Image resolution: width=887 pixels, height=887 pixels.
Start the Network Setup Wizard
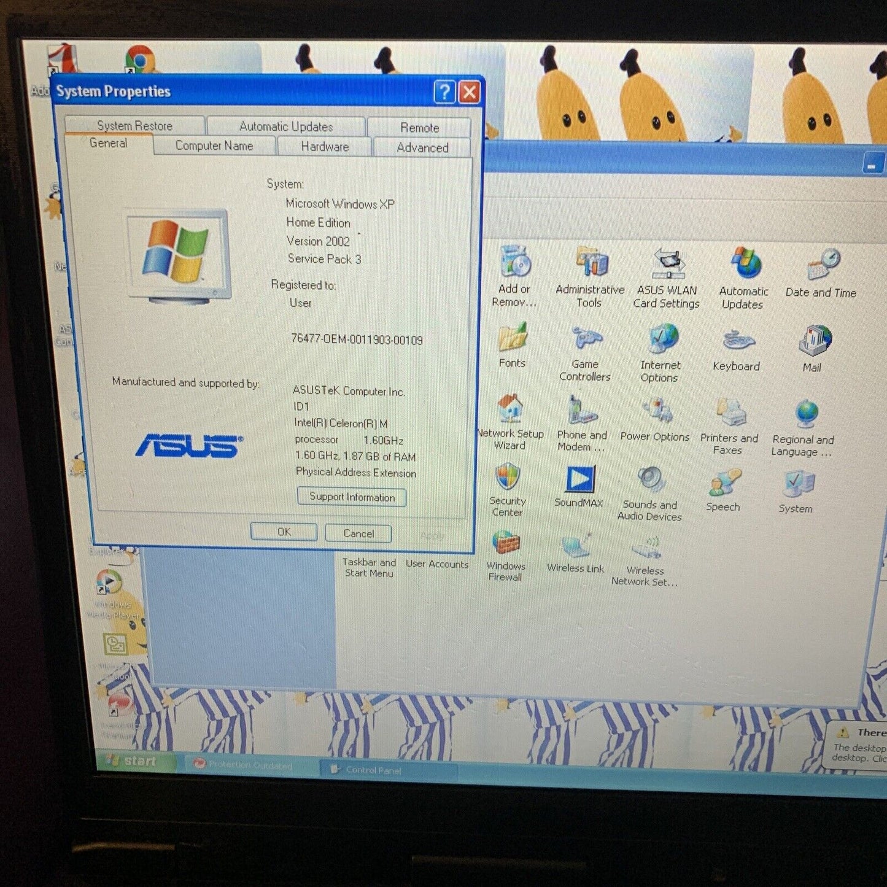point(510,410)
